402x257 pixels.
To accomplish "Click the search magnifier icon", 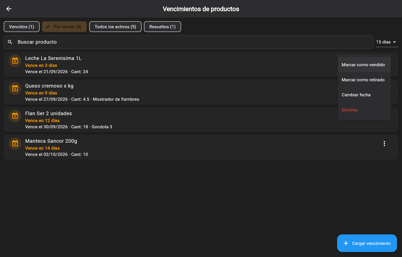I will [10, 42].
